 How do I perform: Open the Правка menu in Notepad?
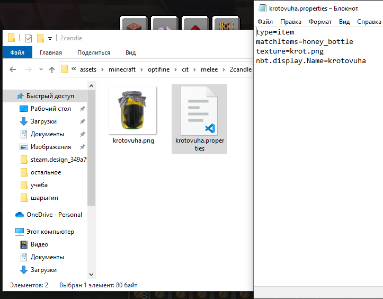(x=291, y=22)
